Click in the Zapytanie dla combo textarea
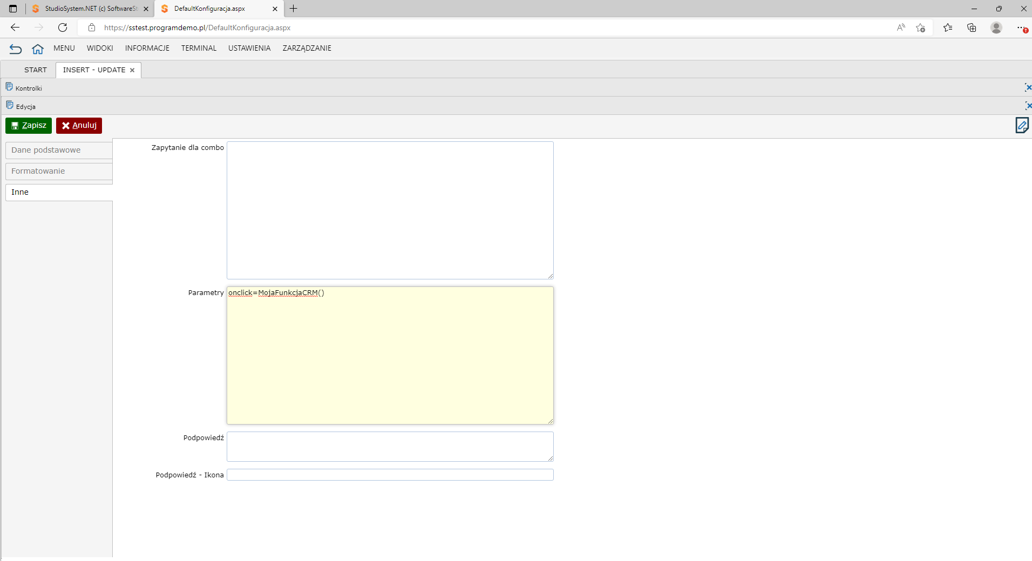This screenshot has height=561, width=1032. (x=390, y=210)
